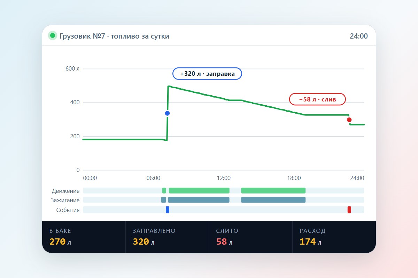Click the Движение row label
The height and width of the screenshot is (278, 418).
65,191
